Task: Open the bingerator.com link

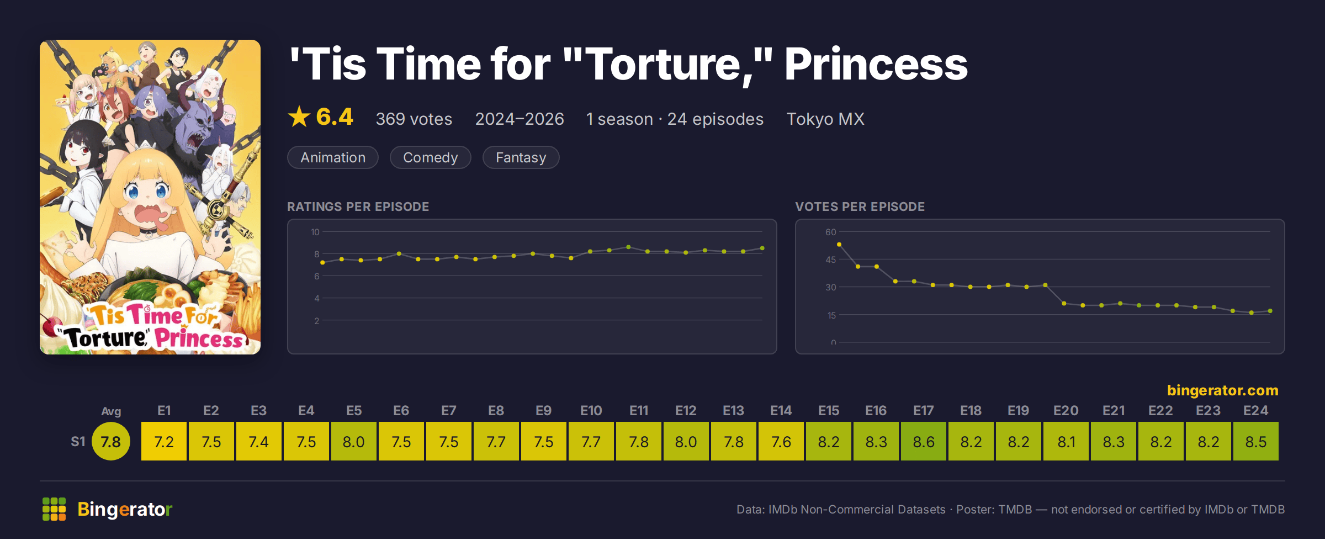Action: (x=1222, y=390)
